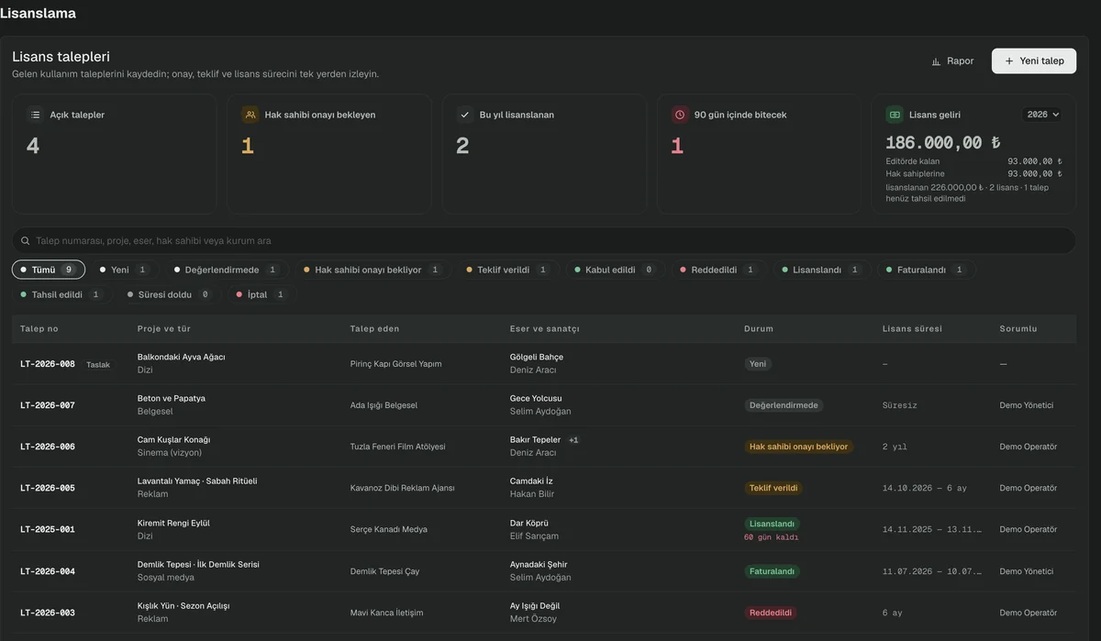Open the Rapor report
This screenshot has height=641, width=1101.
[952, 61]
